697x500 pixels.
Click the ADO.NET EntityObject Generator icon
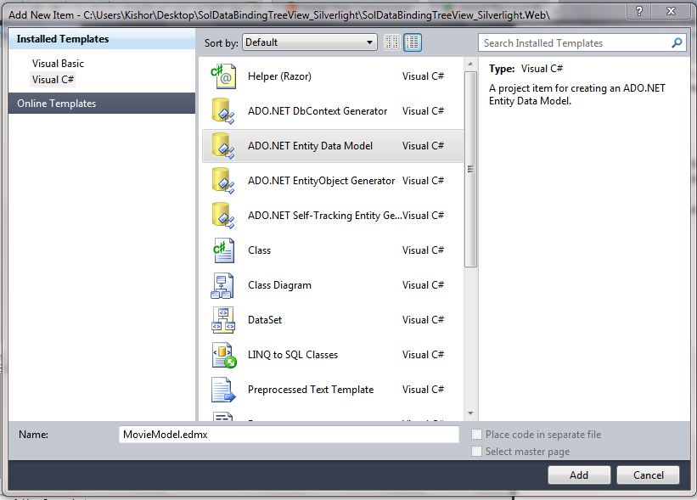pyautogui.click(x=223, y=181)
